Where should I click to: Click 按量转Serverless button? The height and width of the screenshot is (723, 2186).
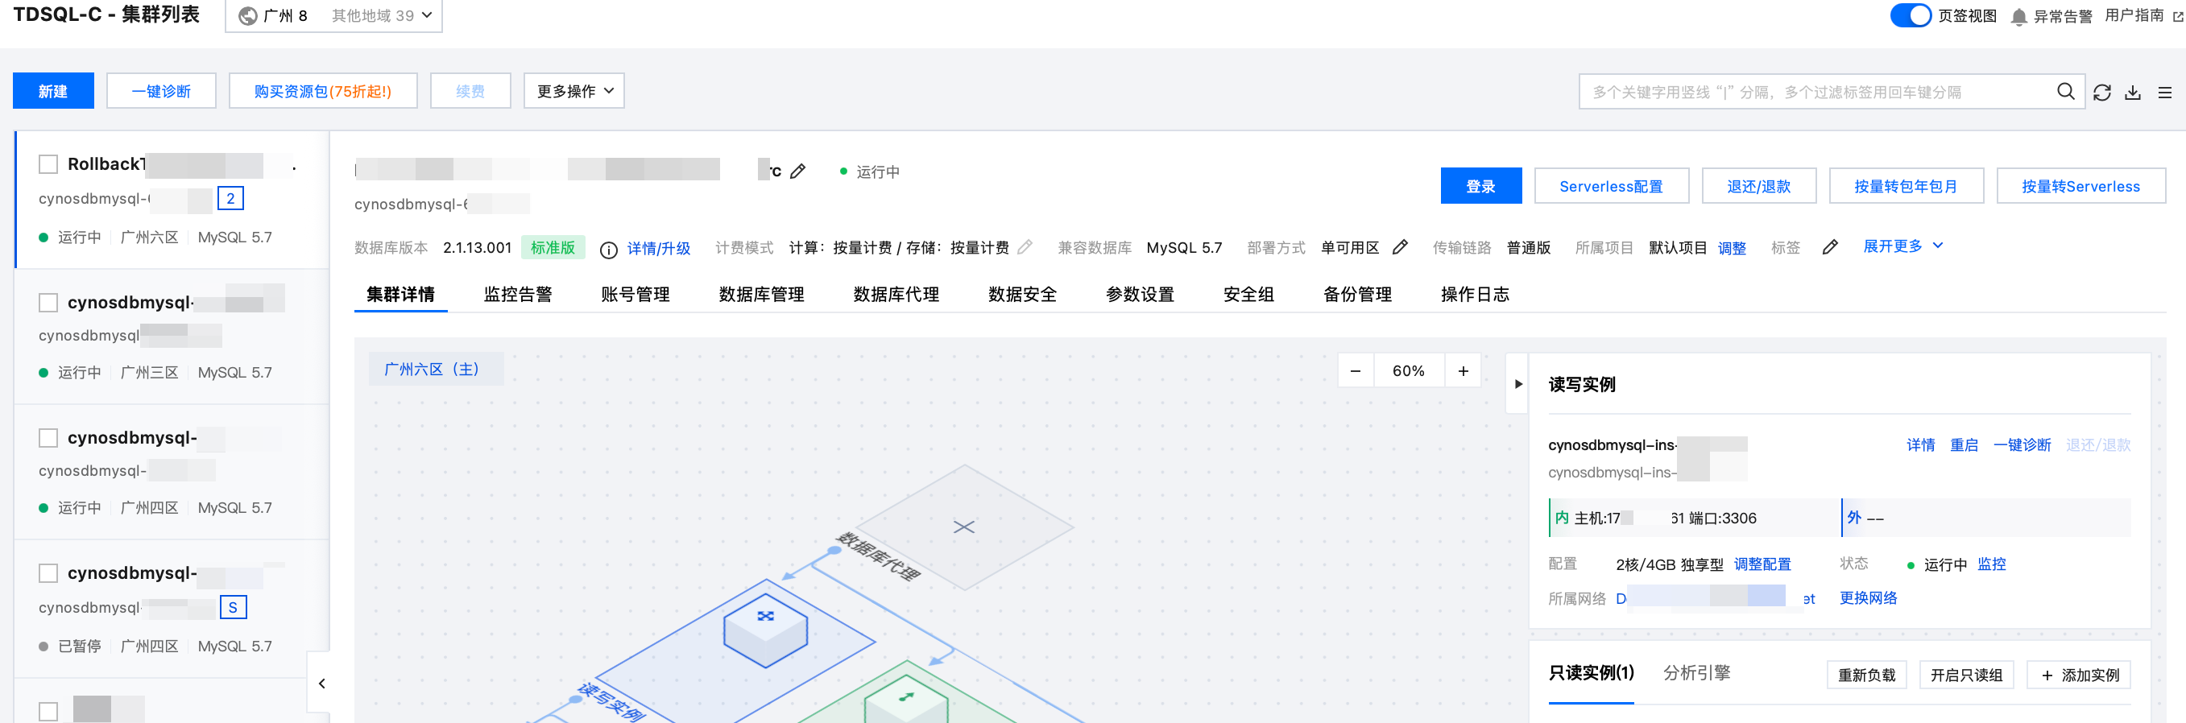pyautogui.click(x=2080, y=186)
